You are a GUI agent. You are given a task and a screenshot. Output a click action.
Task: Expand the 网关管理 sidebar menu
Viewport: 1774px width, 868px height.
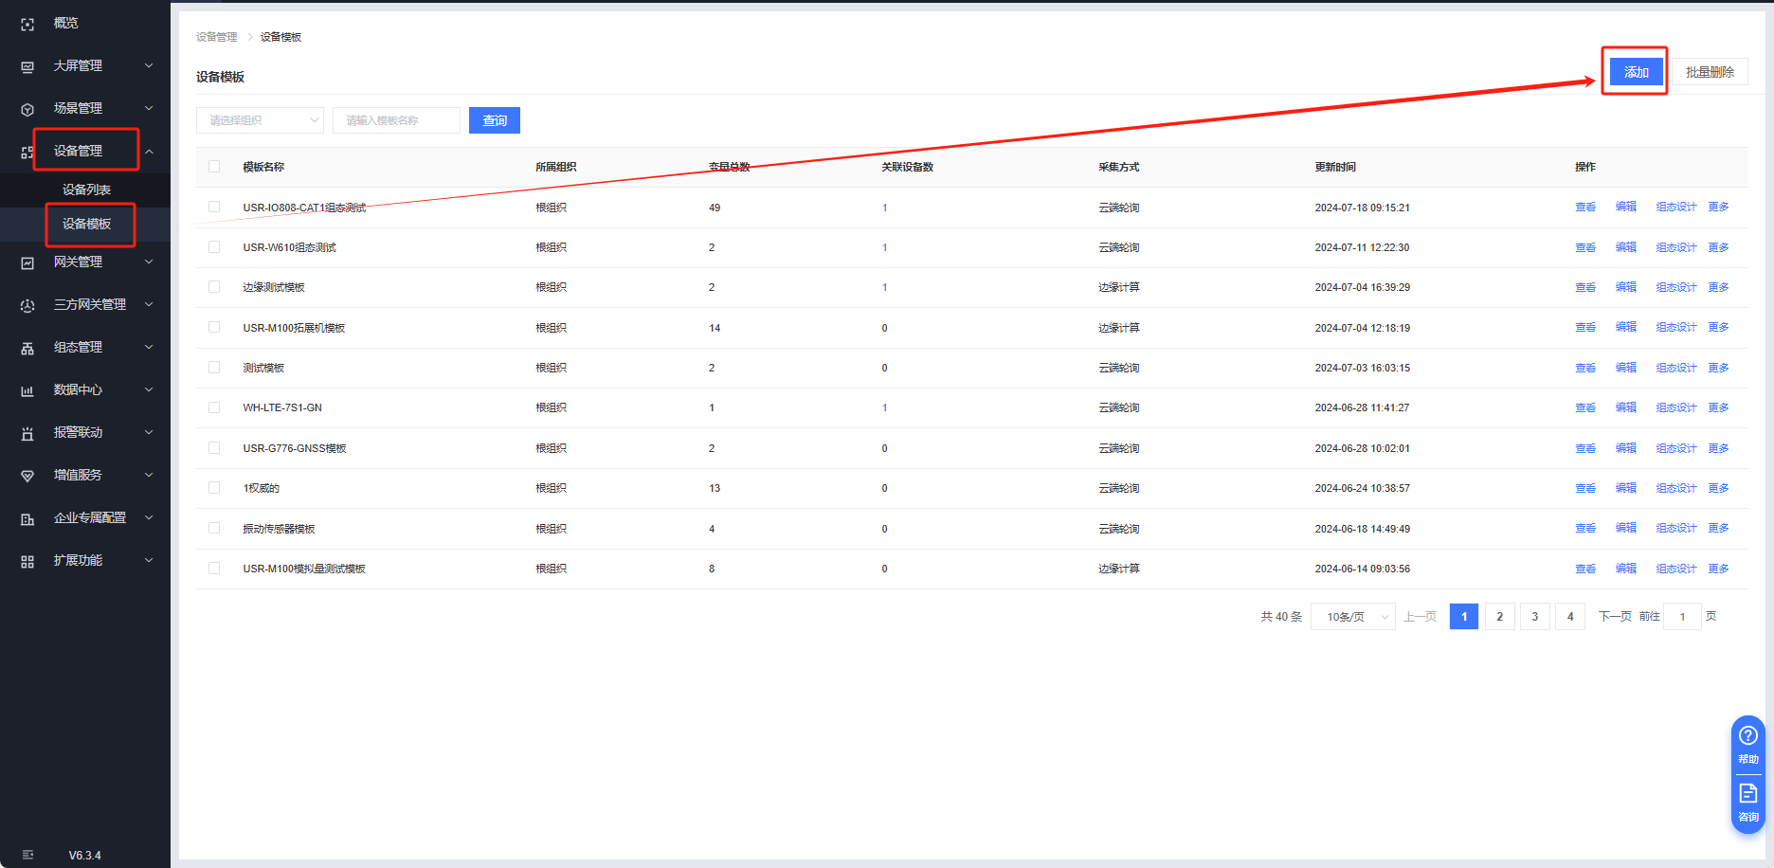pyautogui.click(x=85, y=262)
